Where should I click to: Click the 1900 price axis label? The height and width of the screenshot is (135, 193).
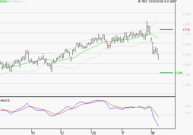coord(187,14)
